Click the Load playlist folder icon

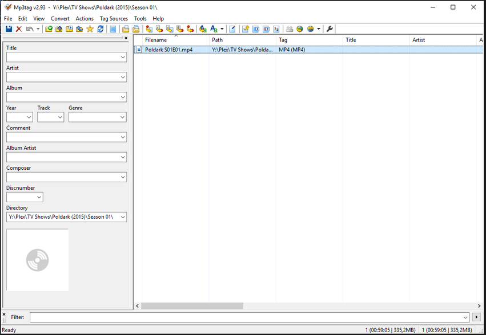69,28
